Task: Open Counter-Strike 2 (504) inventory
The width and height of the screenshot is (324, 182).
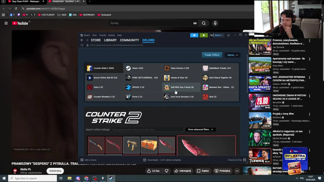Action: pyautogui.click(x=104, y=68)
